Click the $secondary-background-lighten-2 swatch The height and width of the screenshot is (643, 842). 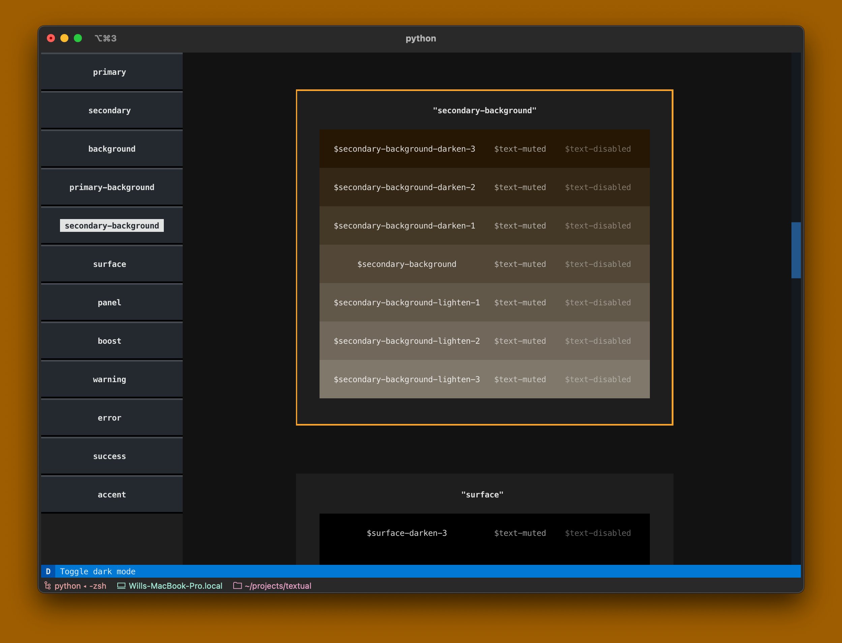pos(407,341)
